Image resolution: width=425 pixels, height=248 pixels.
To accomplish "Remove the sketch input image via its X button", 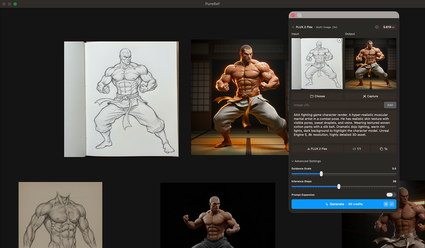I will [339, 40].
